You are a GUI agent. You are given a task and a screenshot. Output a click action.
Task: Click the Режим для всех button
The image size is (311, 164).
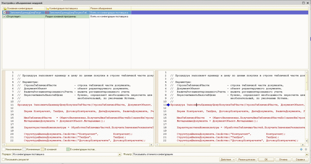coord(247,159)
